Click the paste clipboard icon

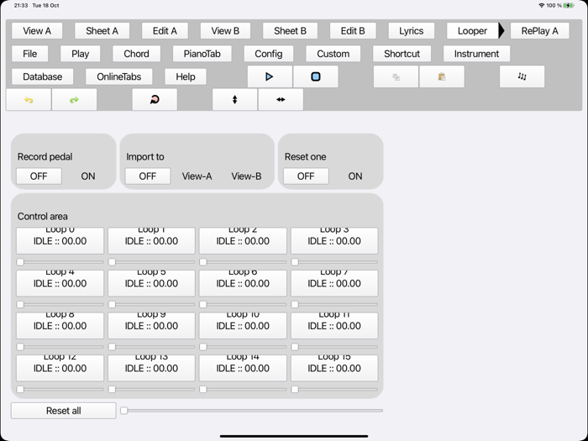click(442, 77)
